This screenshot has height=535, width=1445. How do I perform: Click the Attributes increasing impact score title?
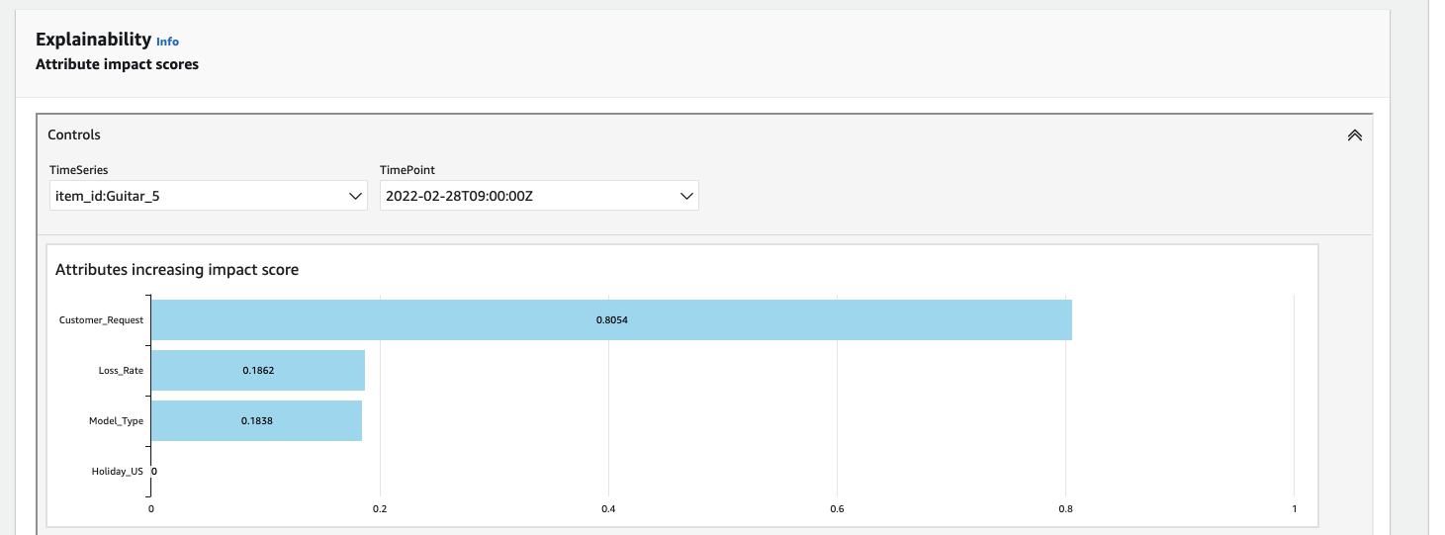click(x=177, y=269)
